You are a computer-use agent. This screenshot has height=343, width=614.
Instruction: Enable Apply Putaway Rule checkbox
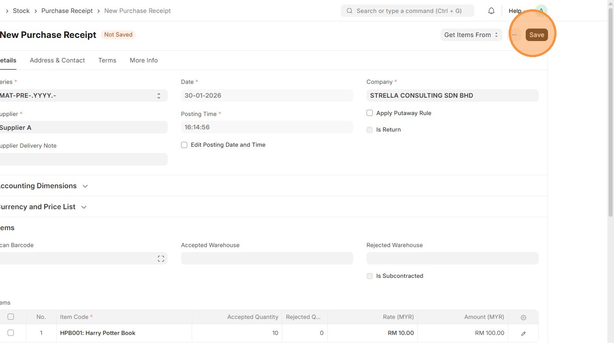pyautogui.click(x=370, y=113)
